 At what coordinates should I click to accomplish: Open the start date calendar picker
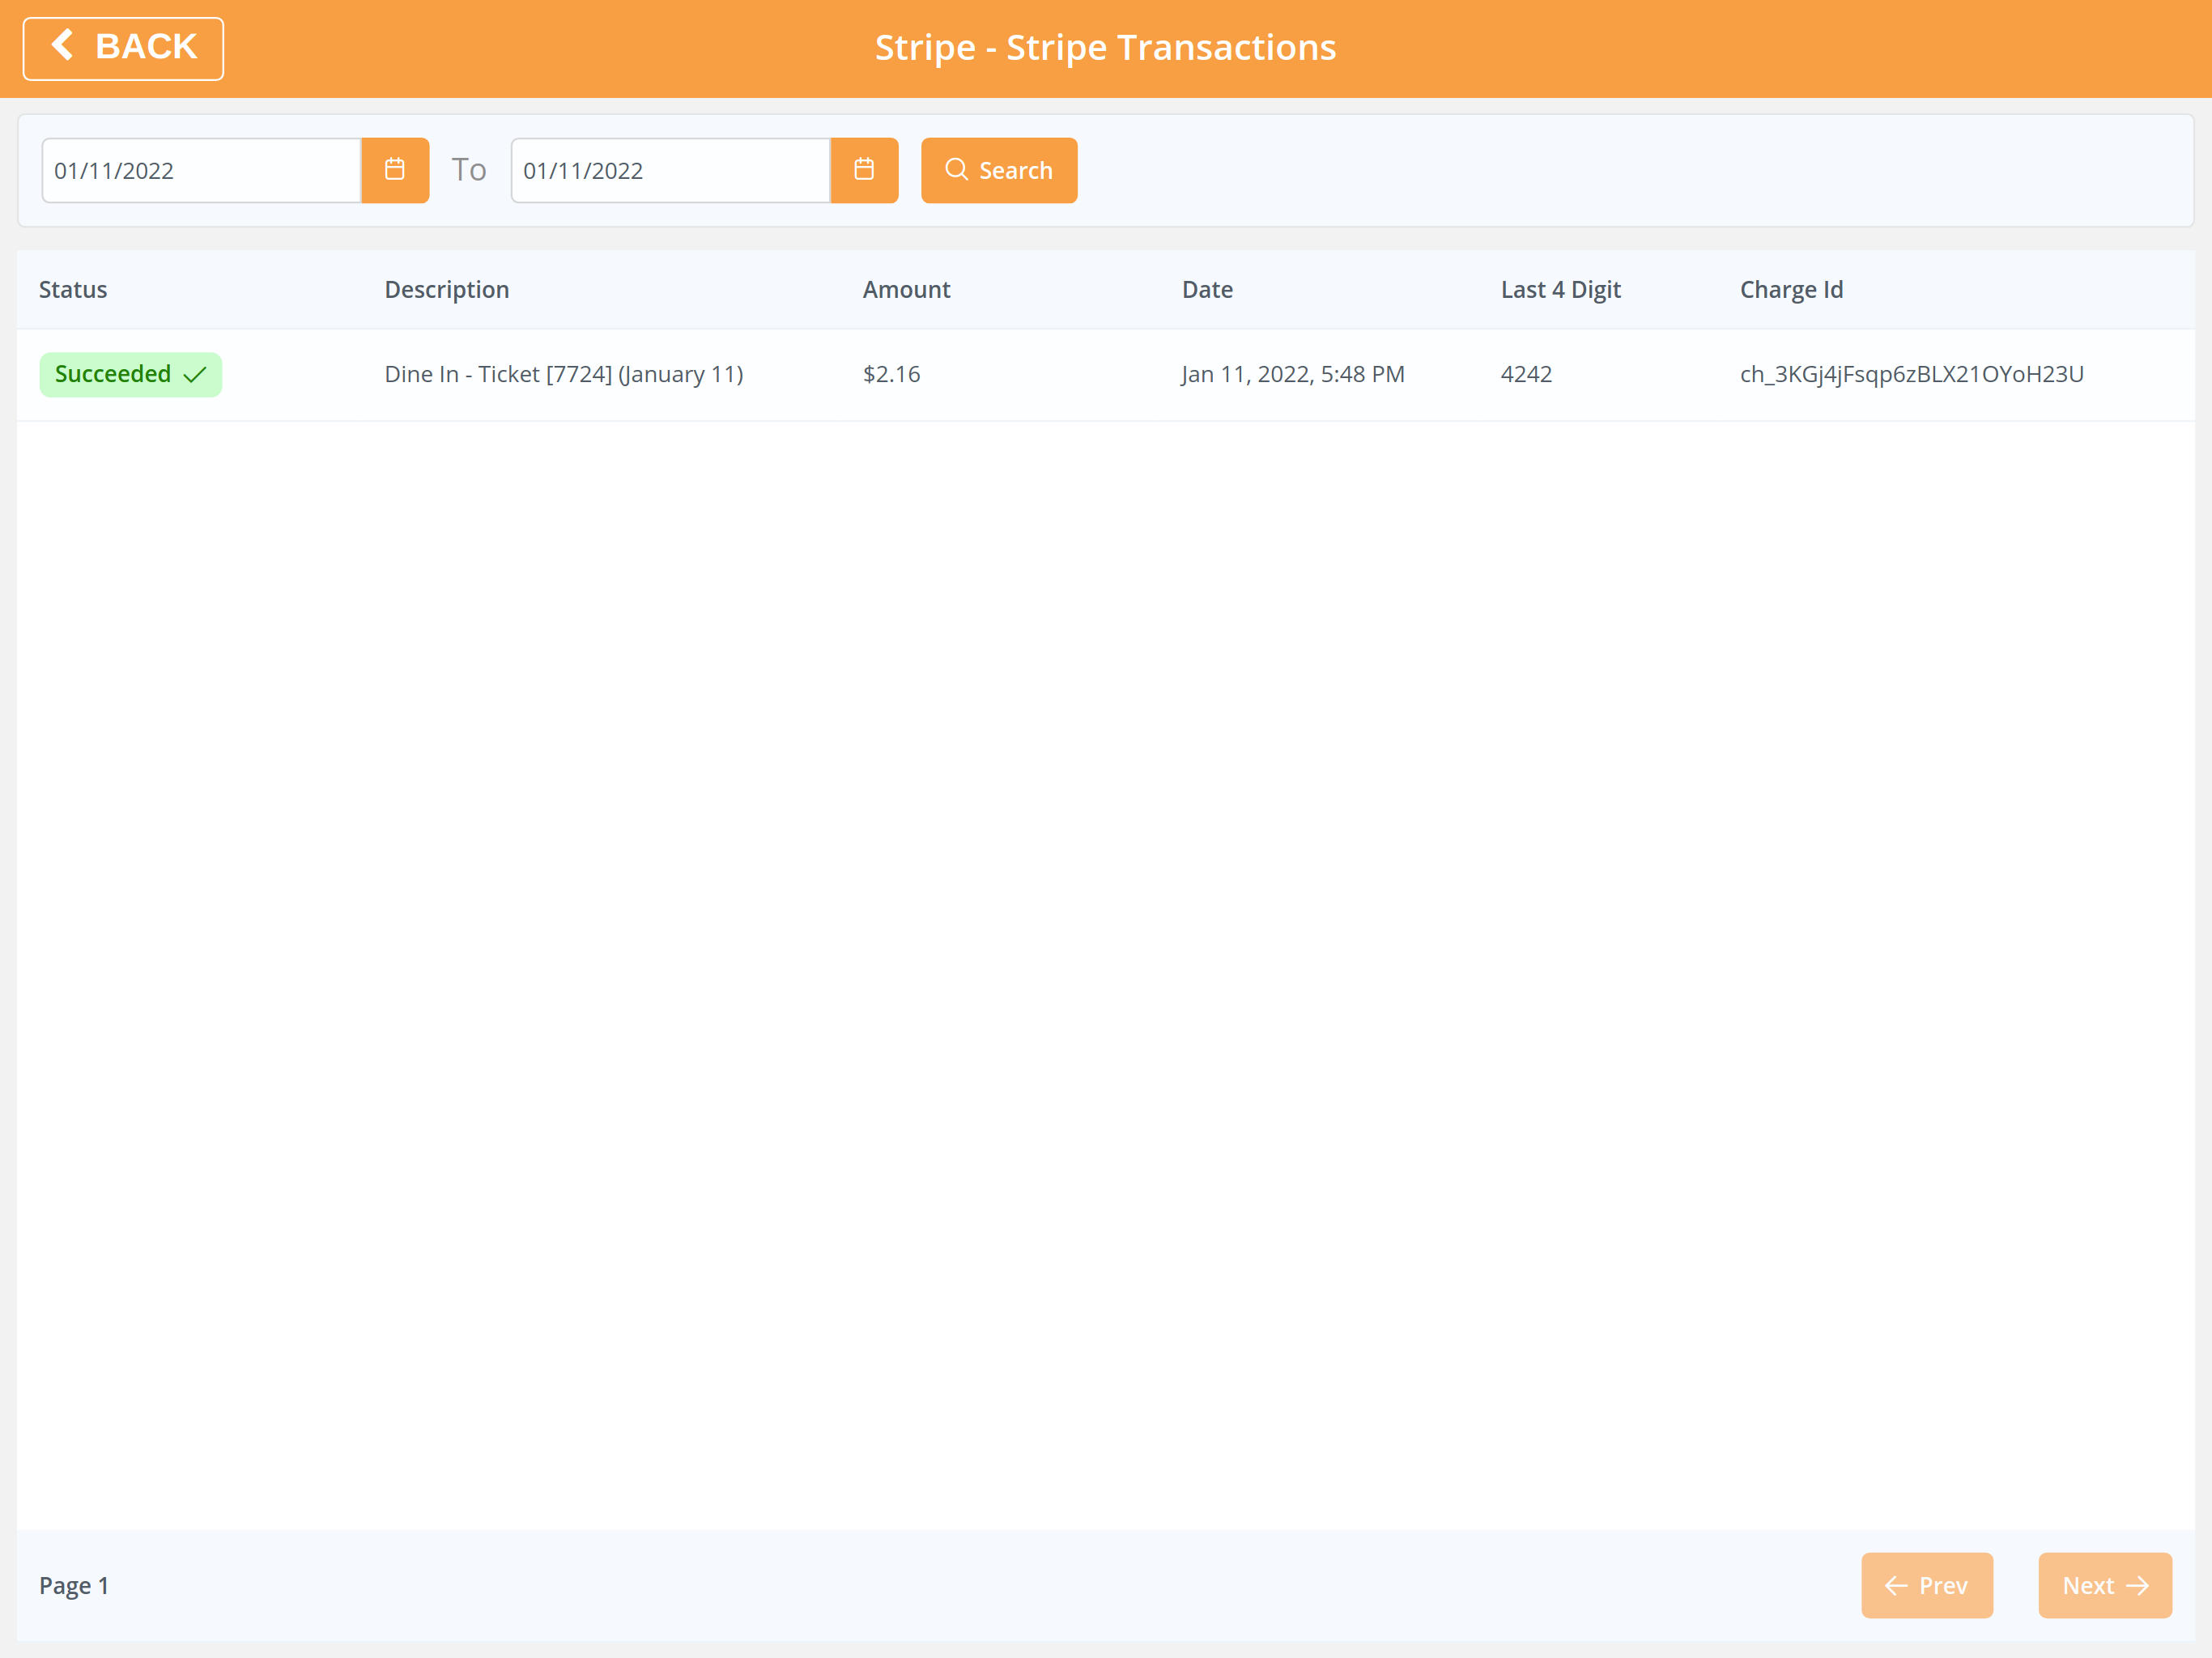(x=395, y=170)
